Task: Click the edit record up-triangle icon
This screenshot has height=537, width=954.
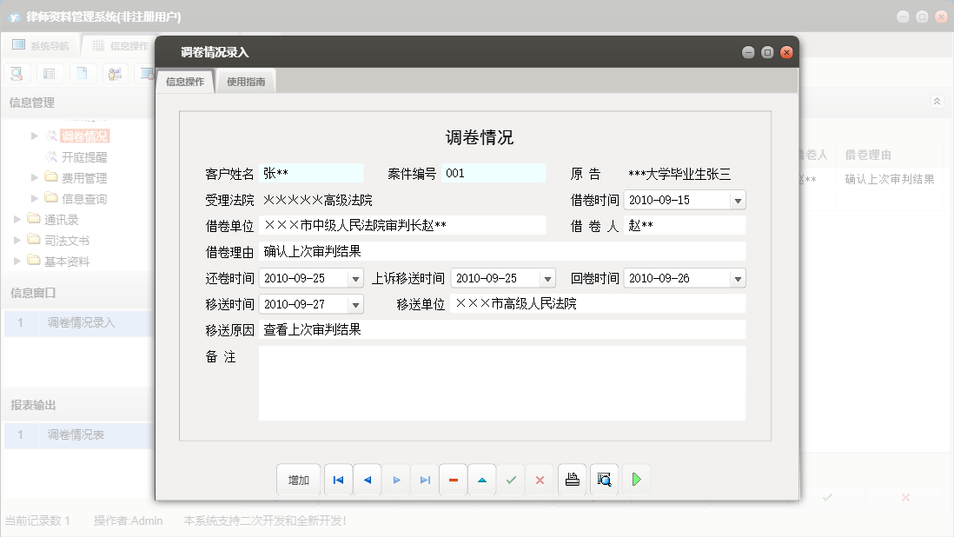Action: (482, 480)
